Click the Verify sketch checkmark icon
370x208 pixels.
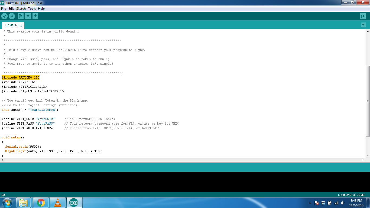[4, 16]
